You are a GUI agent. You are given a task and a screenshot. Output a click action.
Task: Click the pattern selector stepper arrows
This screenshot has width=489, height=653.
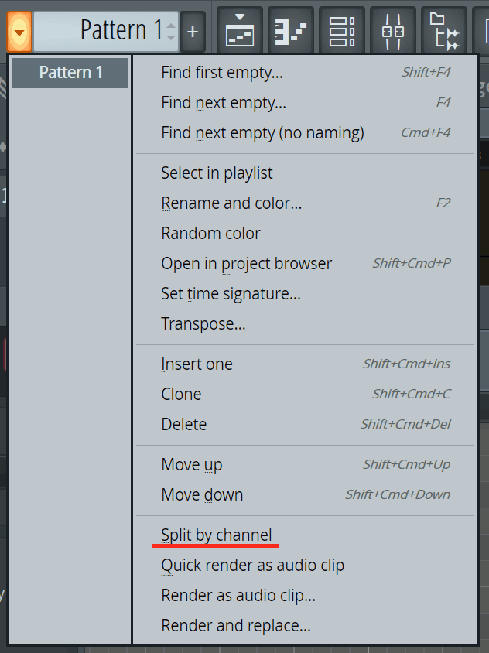(x=171, y=32)
